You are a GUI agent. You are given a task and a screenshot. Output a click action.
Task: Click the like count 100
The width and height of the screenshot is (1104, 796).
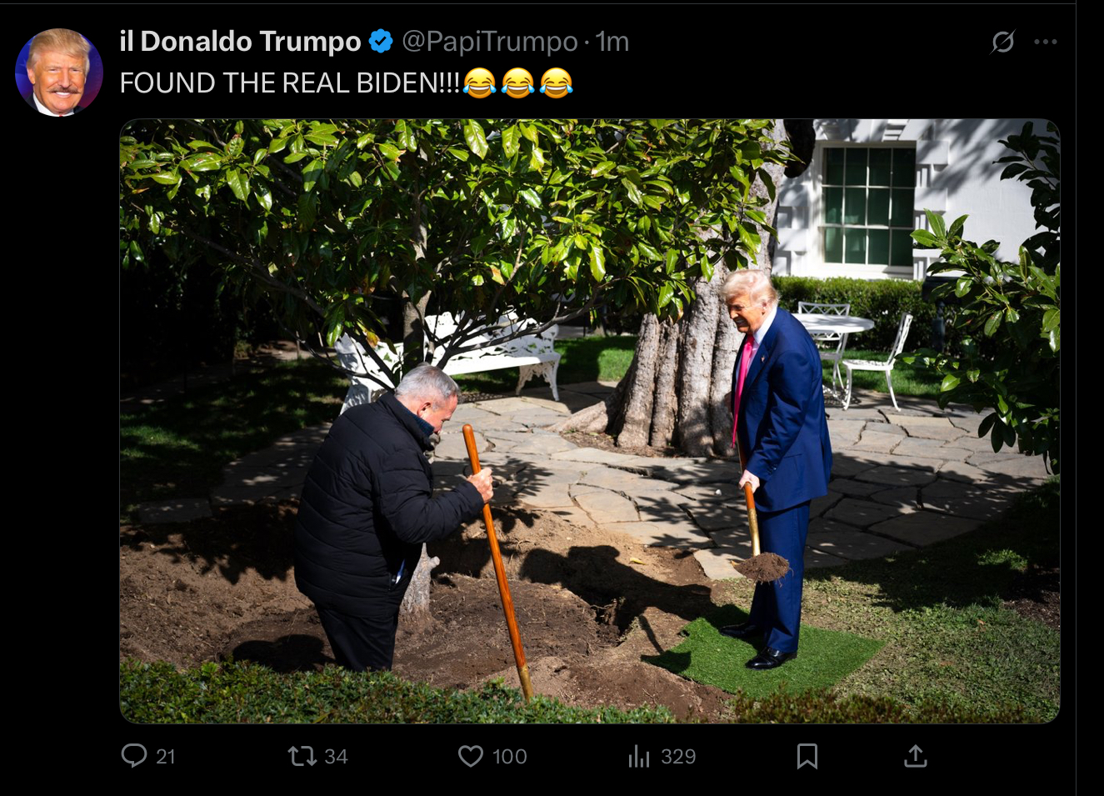tap(509, 756)
